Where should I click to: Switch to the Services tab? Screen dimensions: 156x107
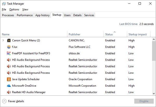[89, 15]
